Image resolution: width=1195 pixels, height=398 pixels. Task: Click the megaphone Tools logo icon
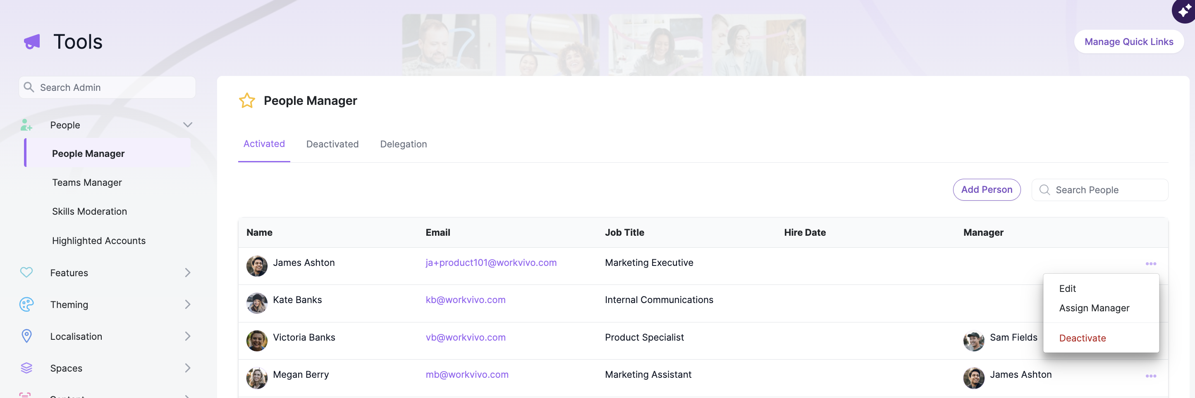[32, 42]
